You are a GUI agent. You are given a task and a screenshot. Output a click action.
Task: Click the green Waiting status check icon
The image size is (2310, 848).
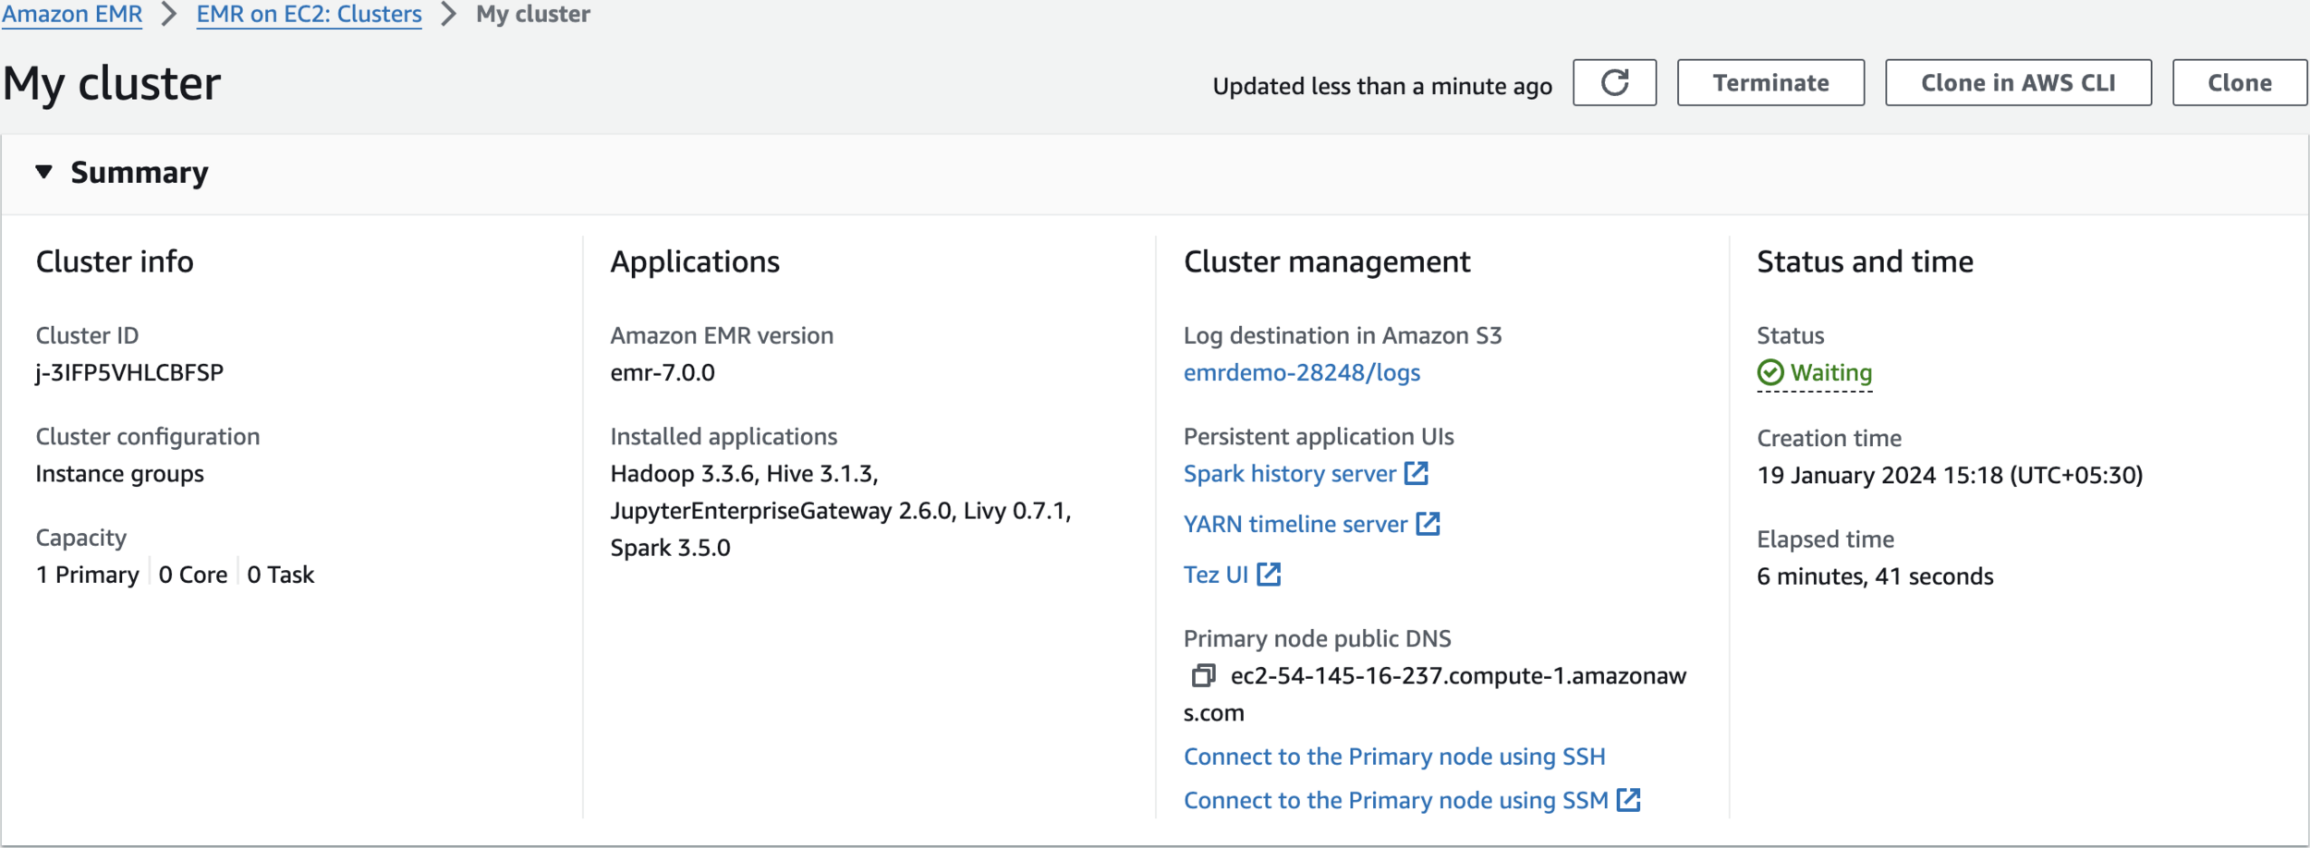coord(1770,372)
